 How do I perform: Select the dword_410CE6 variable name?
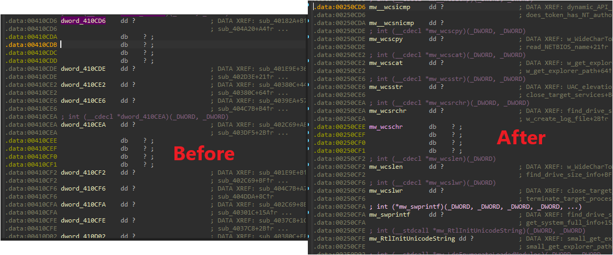[x=83, y=101]
